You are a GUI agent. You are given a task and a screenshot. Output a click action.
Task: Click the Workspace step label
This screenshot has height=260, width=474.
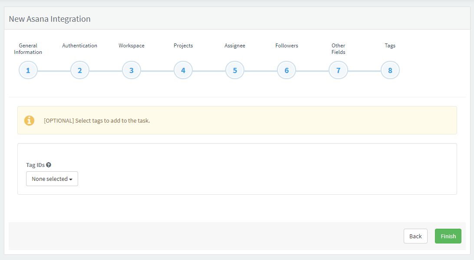pos(132,46)
